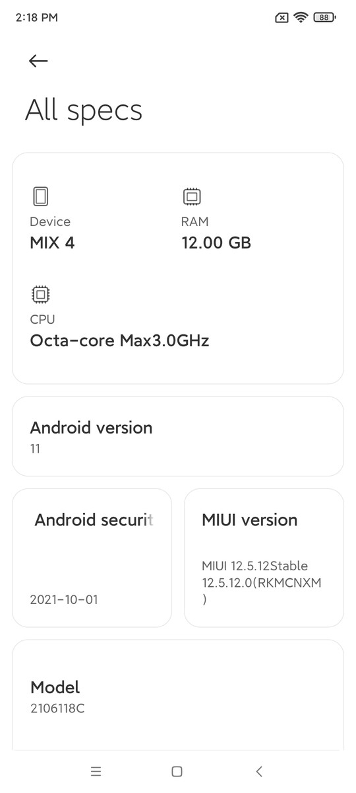The height and width of the screenshot is (793, 356).
Task: Tap the Device phone icon
Action: coord(40,196)
